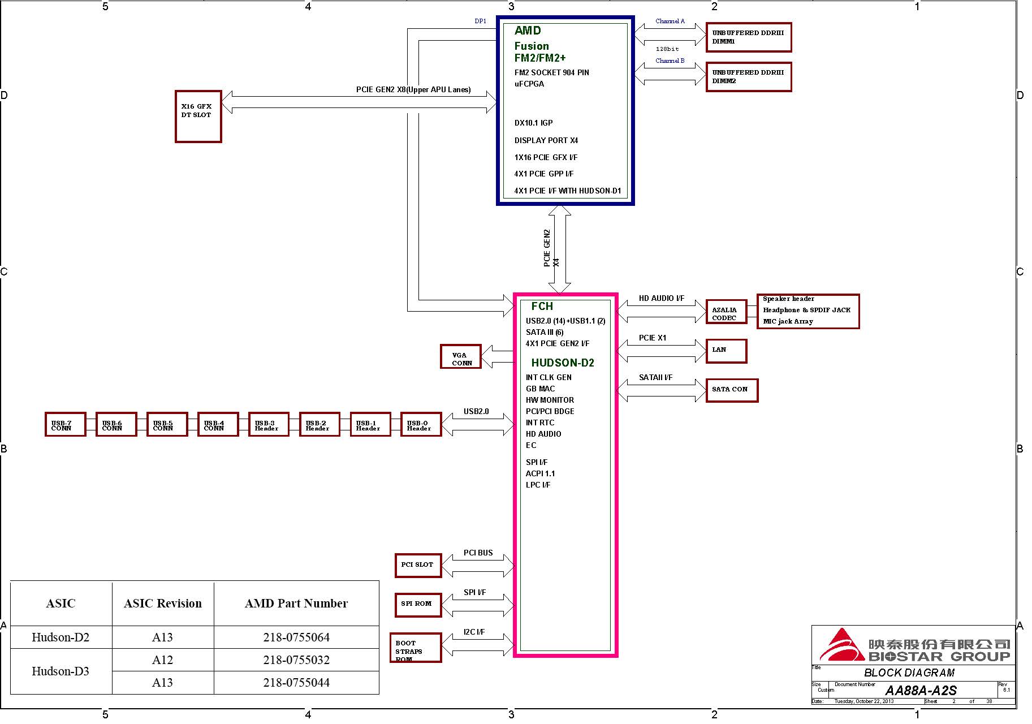Click the USB-7 CONN block
The width and height of the screenshot is (1032, 724).
pos(65,424)
